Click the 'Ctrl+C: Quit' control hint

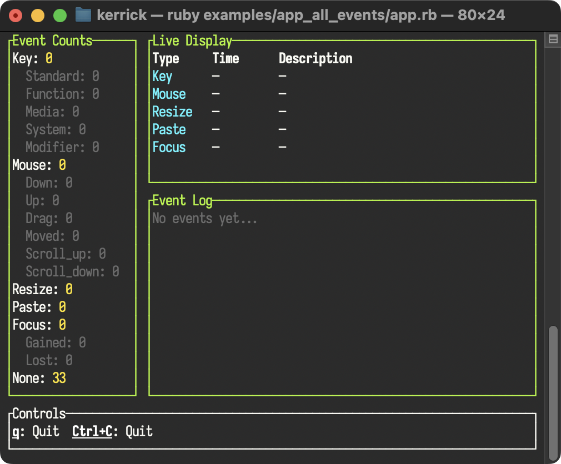112,431
